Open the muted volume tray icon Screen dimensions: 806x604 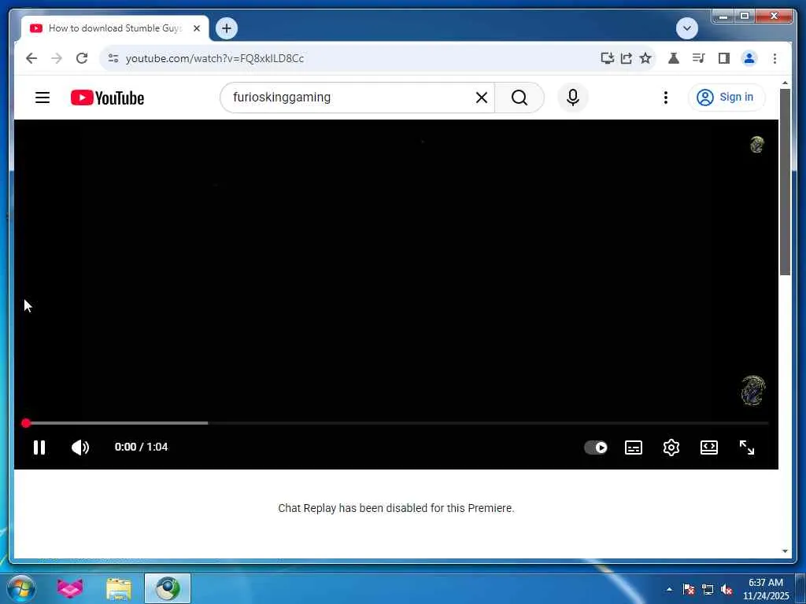point(727,589)
